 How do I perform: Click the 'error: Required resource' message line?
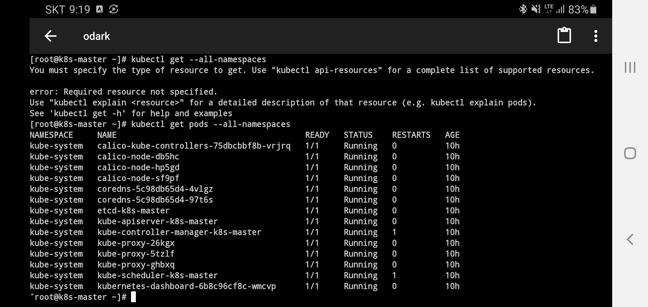pos(123,92)
